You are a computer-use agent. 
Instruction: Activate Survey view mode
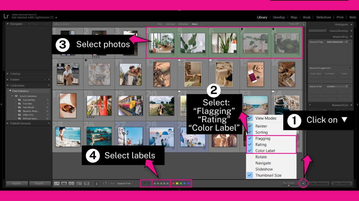[x=79, y=183]
